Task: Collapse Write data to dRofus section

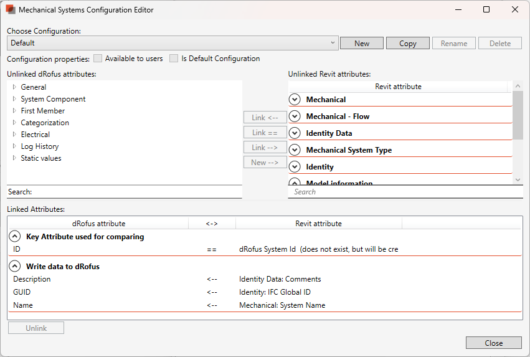Action: [x=14, y=267]
